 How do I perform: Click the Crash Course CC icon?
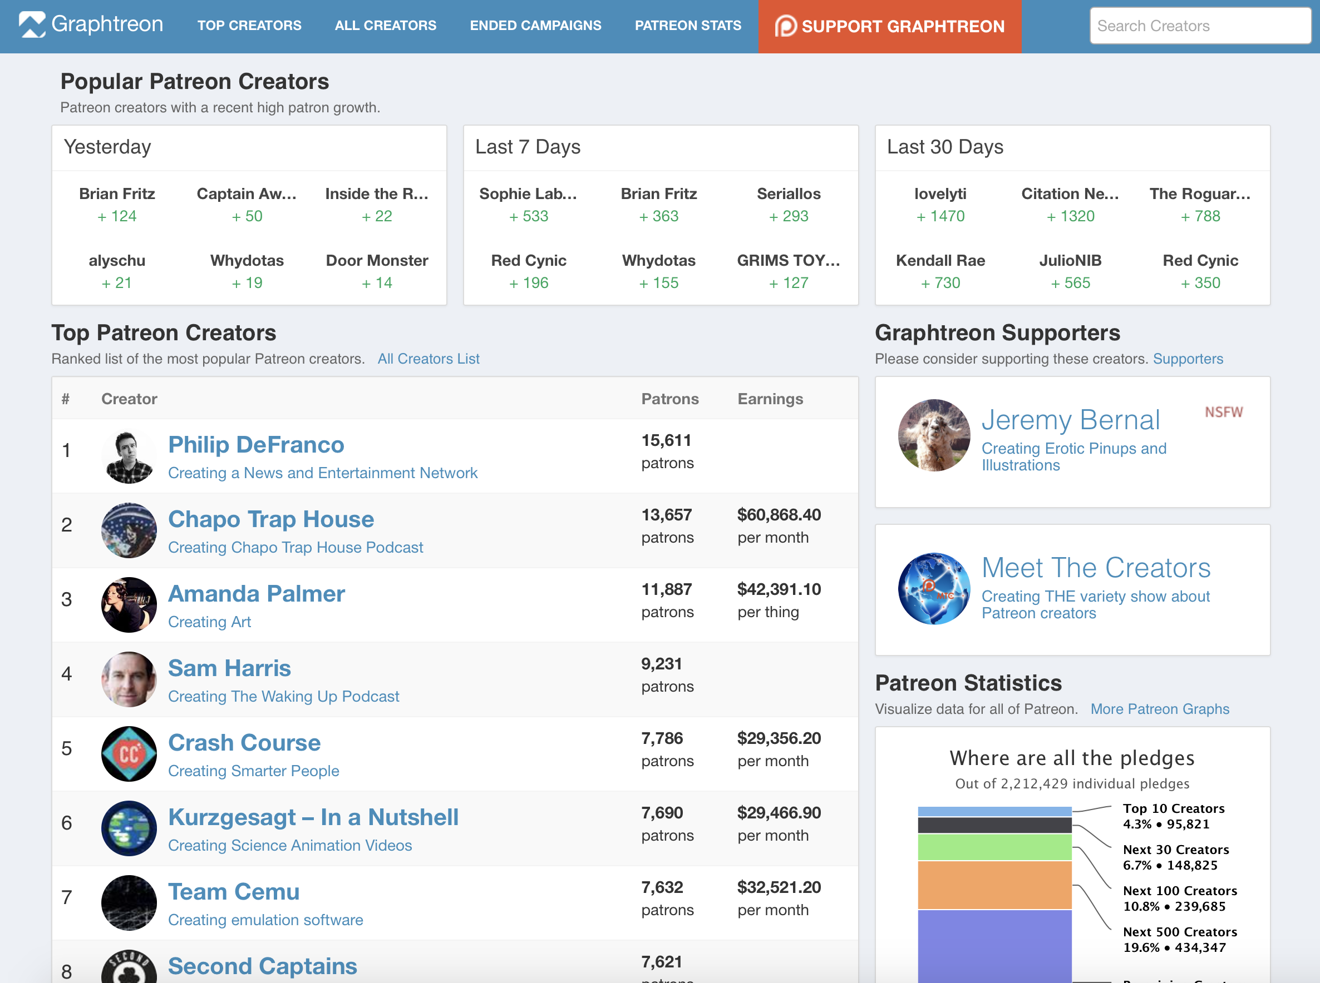click(x=128, y=754)
